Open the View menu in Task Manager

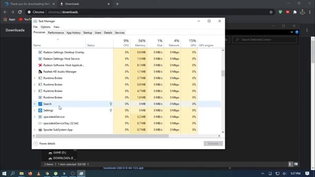click(x=57, y=27)
